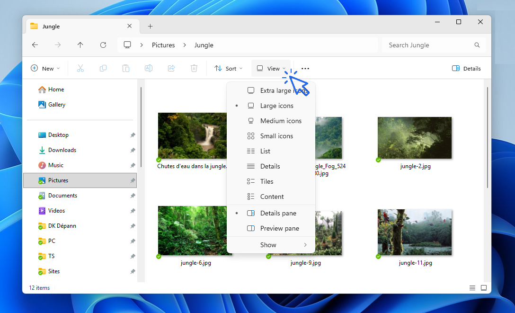Viewport: 515px width, 313px height.
Task: Open Gallery in the sidebar
Action: 56,105
